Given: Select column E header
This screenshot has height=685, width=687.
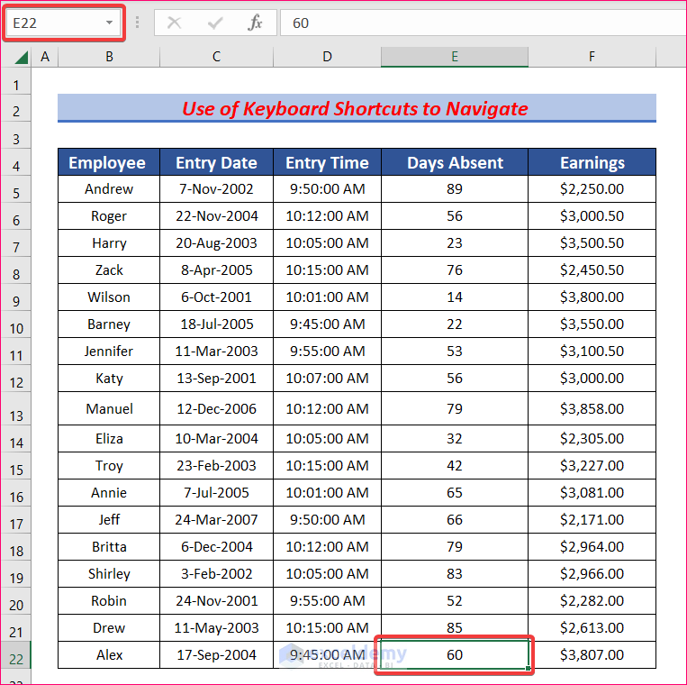Looking at the screenshot, I should pyautogui.click(x=455, y=57).
